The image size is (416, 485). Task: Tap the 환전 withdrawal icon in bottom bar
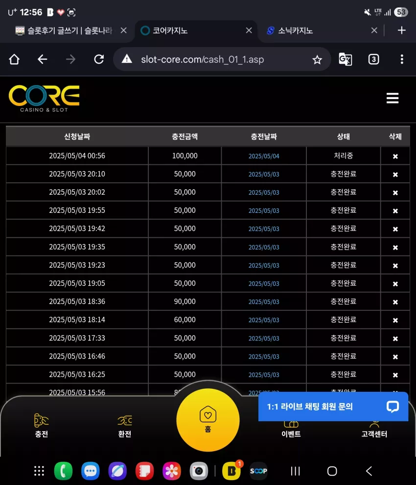(x=125, y=426)
